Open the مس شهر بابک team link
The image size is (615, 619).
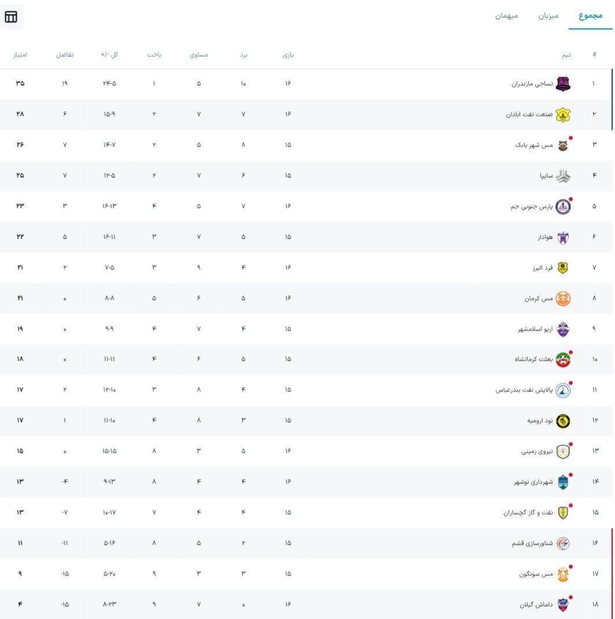[x=534, y=145]
